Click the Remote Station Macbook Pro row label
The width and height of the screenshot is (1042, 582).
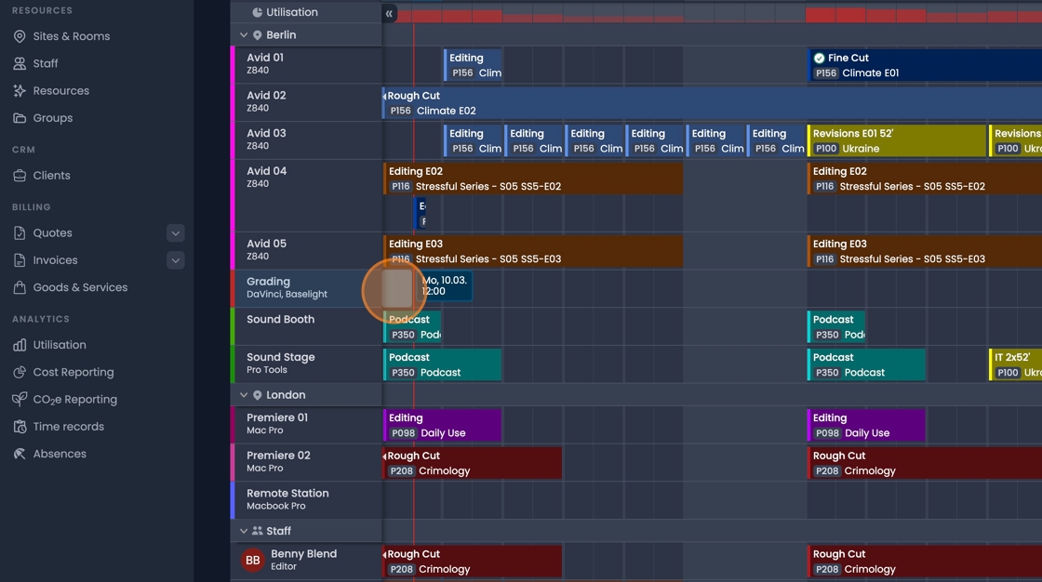pos(288,499)
